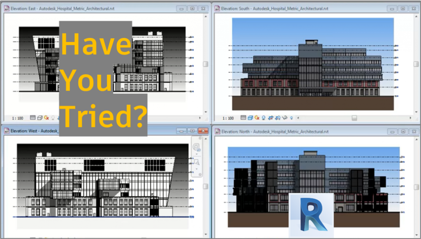Click North view scroll down arrow
This screenshot has width=421, height=239.
[x=416, y=234]
